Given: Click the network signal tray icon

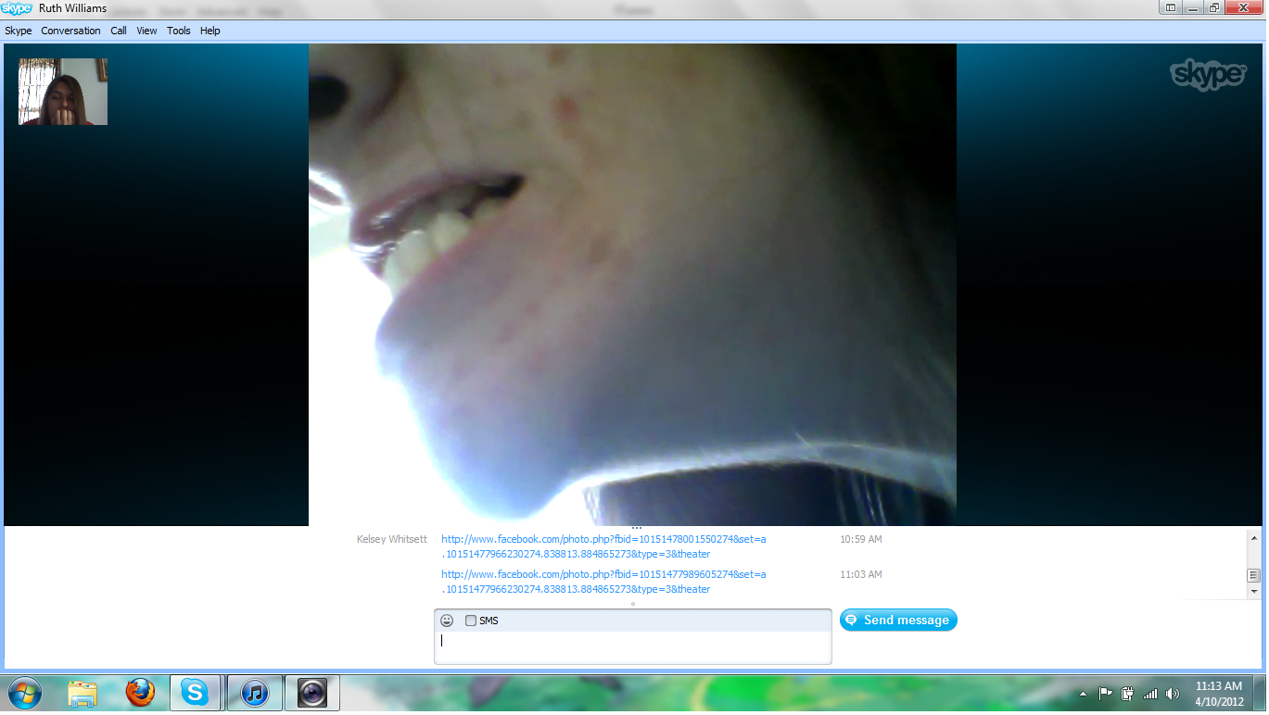Looking at the screenshot, I should [x=1150, y=694].
